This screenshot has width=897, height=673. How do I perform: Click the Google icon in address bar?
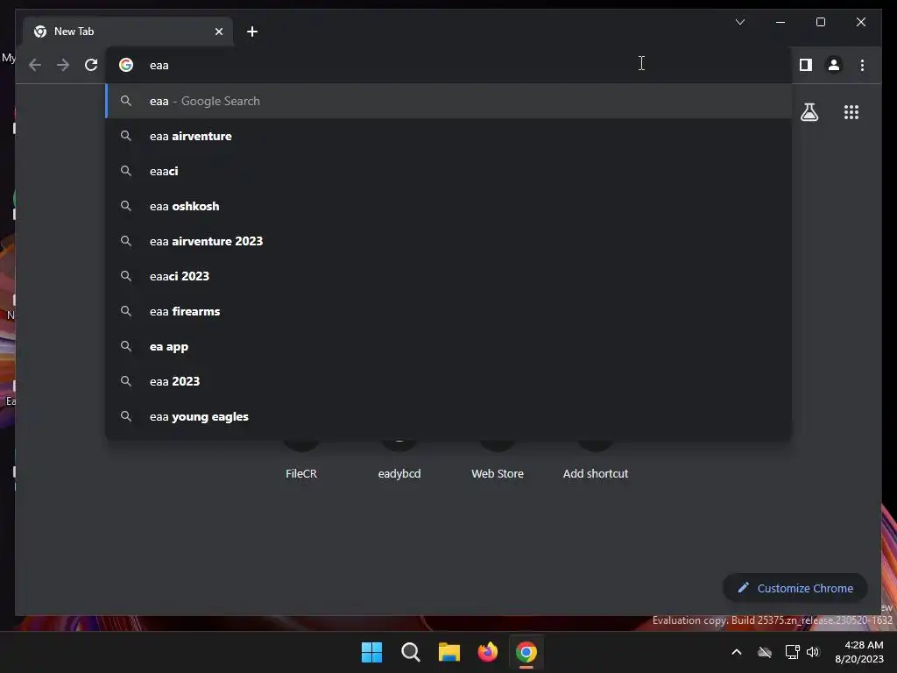coord(126,65)
